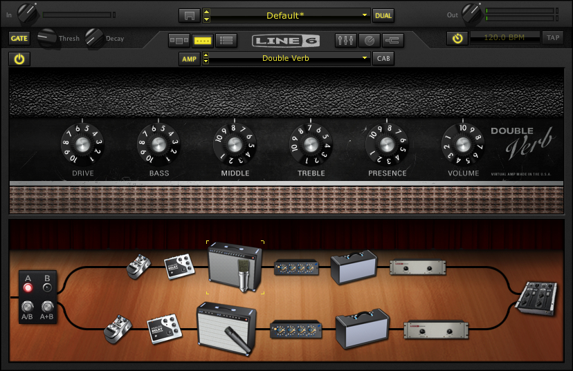Open the mixer view icon
Screen dimensions: 573x371
(345, 40)
